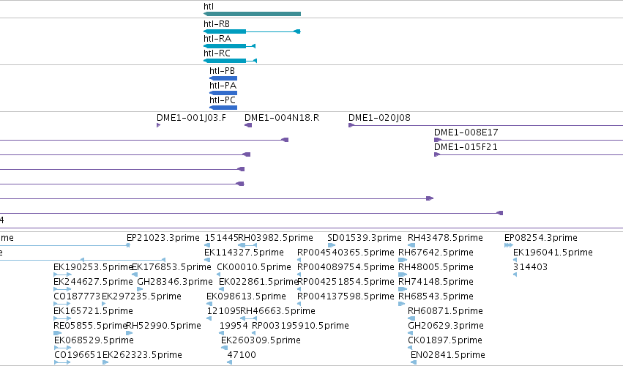Screen dimensions: 623x366
Task: Click the 47100 feature label
Action: (x=242, y=355)
